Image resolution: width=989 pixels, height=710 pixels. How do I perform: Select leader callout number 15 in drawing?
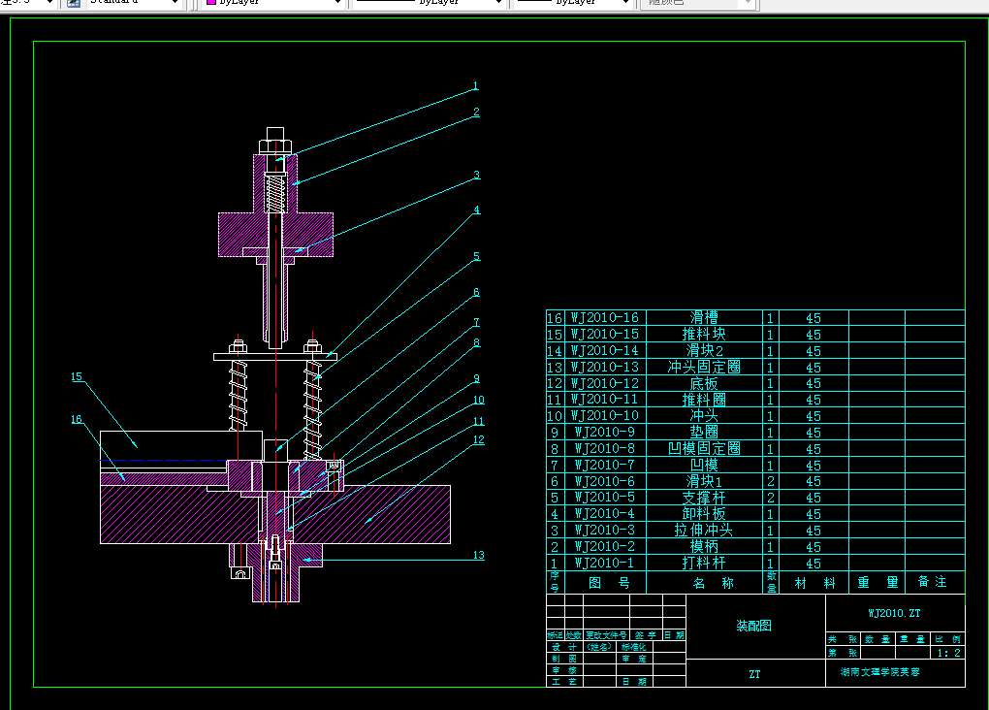pos(77,376)
